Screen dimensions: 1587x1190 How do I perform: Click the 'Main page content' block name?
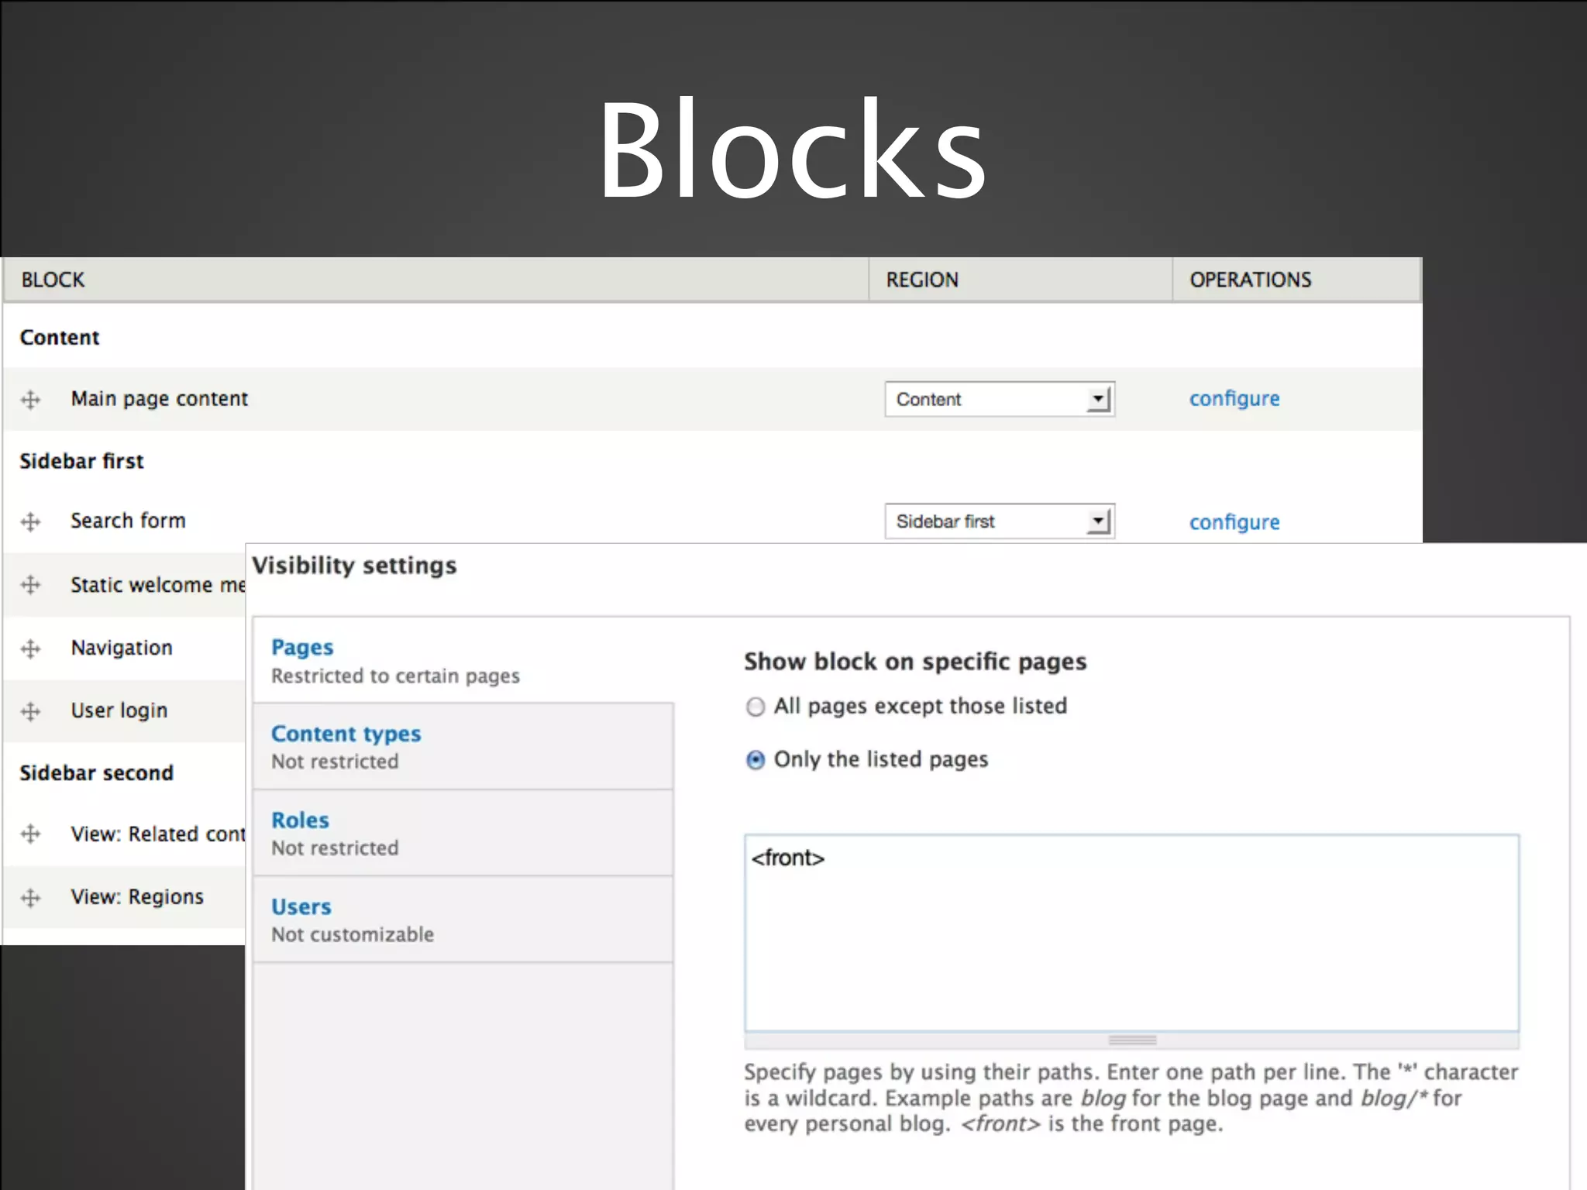[x=160, y=399]
